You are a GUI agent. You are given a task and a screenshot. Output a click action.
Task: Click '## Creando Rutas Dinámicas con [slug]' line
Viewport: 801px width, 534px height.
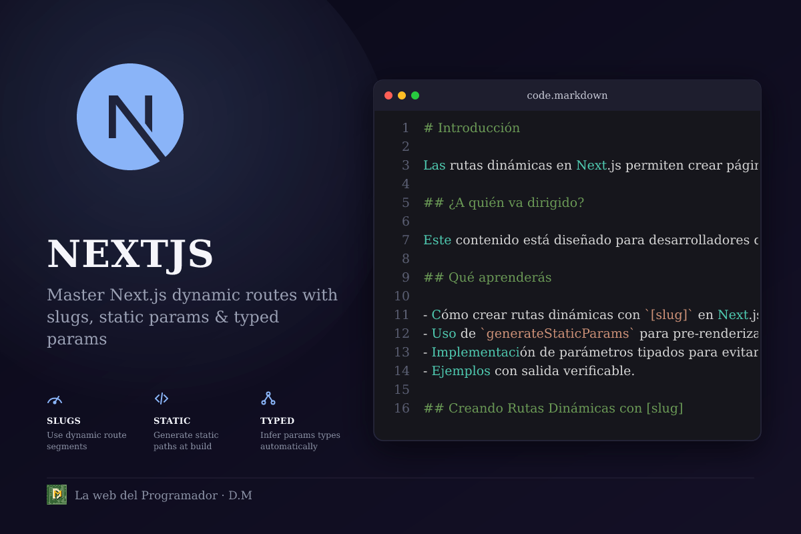pos(553,408)
